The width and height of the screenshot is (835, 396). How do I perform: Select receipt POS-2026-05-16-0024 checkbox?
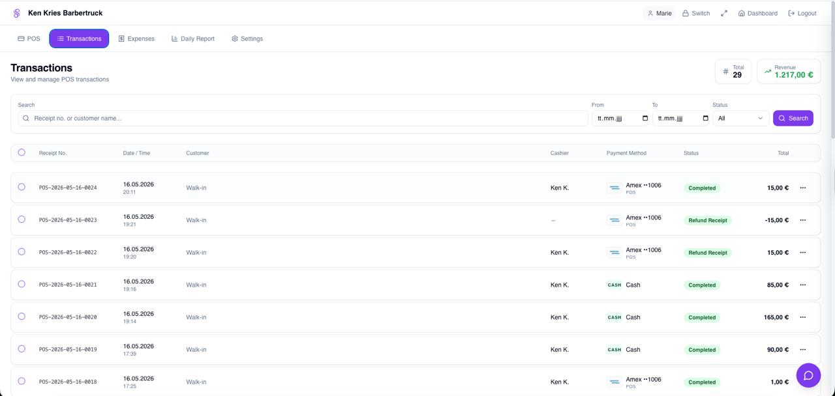(x=22, y=187)
